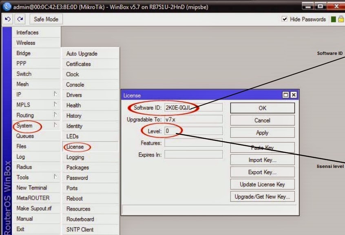Image resolution: width=345 pixels, height=235 pixels.
Task: Open the Log menu
Action: click(36, 157)
